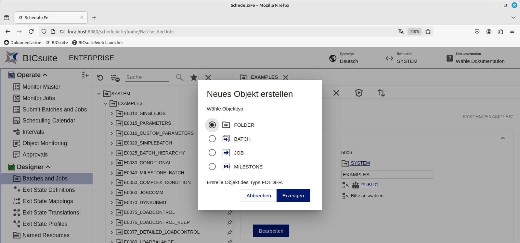Select the JOB object type radio button
Image resolution: width=520 pixels, height=243 pixels.
click(212, 153)
